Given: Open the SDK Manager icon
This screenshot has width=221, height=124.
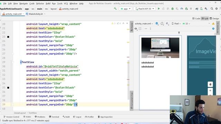Looking at the screenshot, I should pyautogui.click(x=206, y=9).
